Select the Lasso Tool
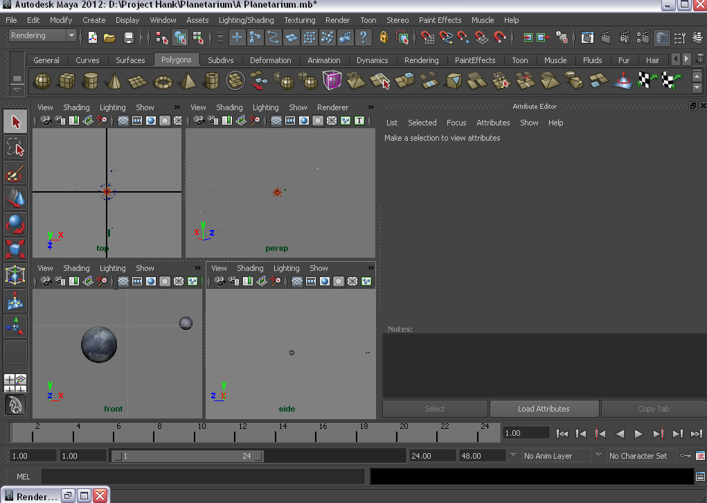Screen dimensions: 707x503 pos(15,148)
